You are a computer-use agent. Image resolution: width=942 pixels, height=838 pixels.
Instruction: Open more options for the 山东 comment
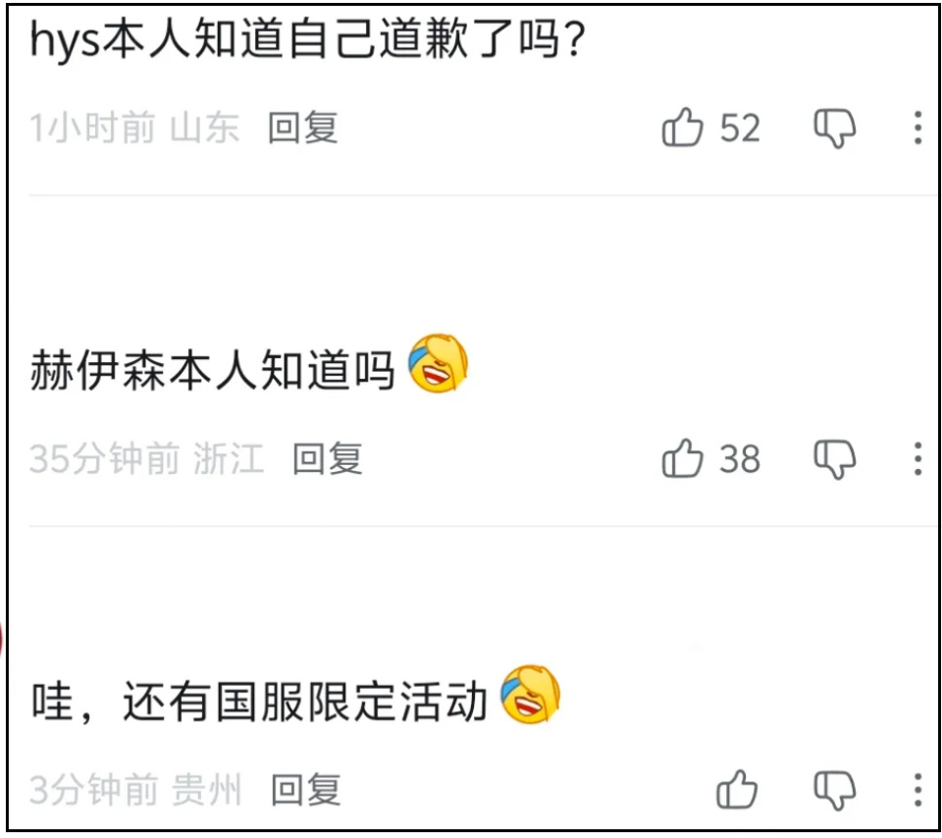(x=917, y=128)
